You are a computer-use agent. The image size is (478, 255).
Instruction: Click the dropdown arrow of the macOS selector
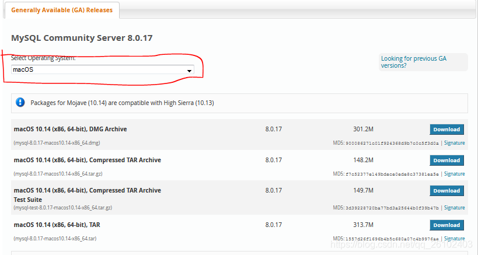(189, 71)
